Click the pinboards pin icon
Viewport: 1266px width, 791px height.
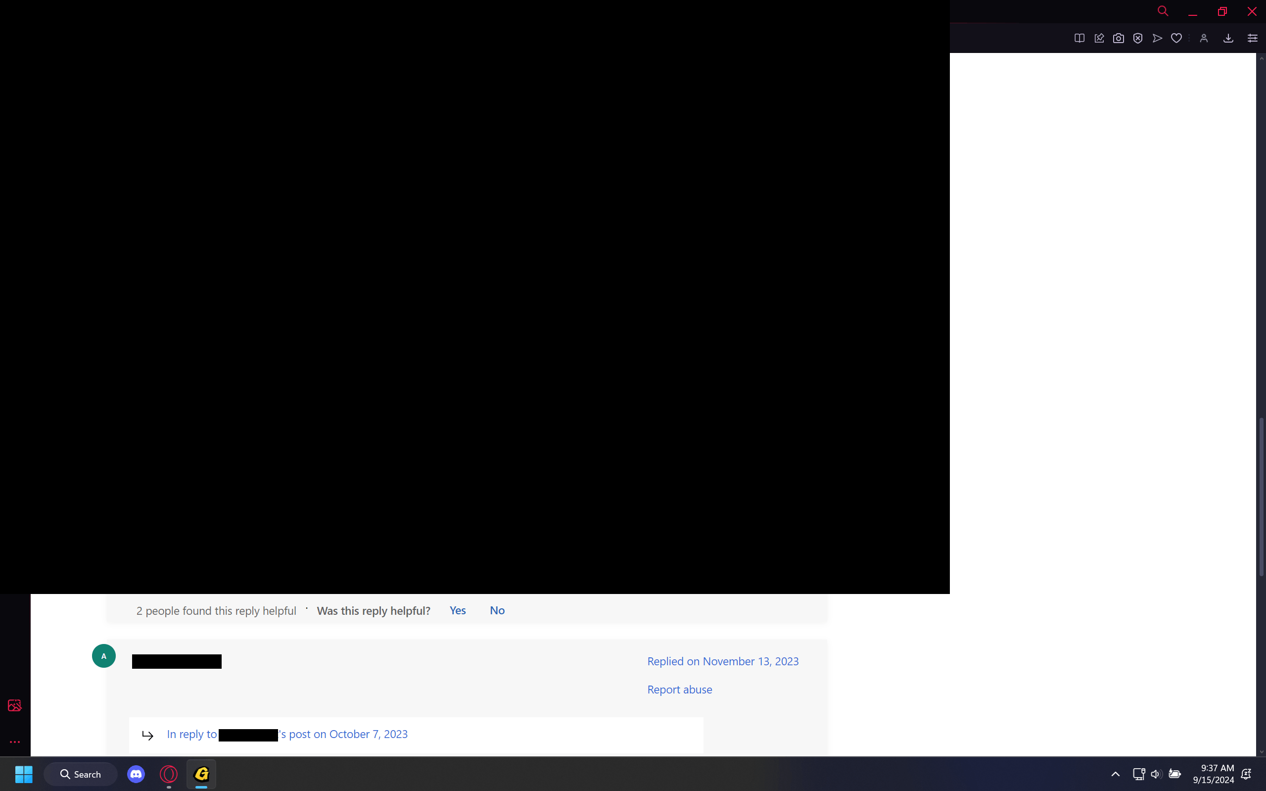(x=1099, y=38)
